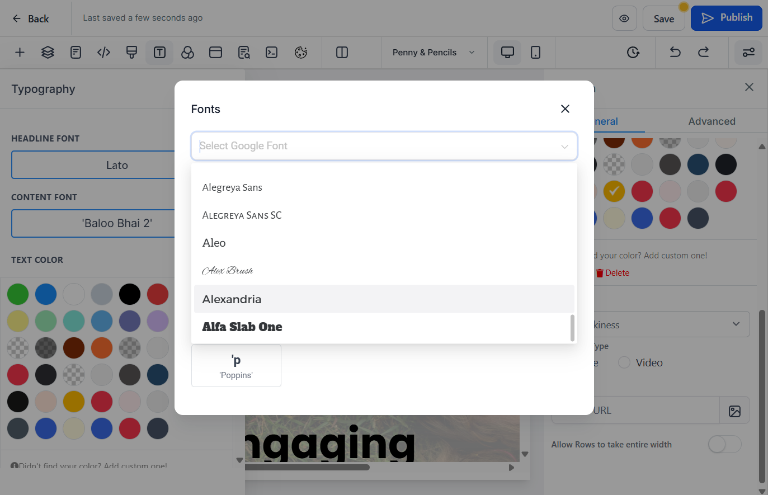Image resolution: width=768 pixels, height=495 pixels.
Task: Open the image picker icon beside URL
Action: tap(734, 411)
